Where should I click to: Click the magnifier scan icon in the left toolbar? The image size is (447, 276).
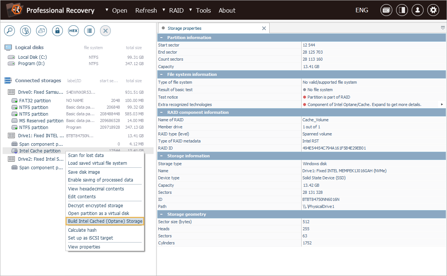point(9,31)
